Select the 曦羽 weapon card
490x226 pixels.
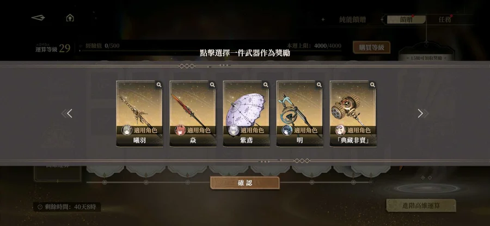(139, 114)
